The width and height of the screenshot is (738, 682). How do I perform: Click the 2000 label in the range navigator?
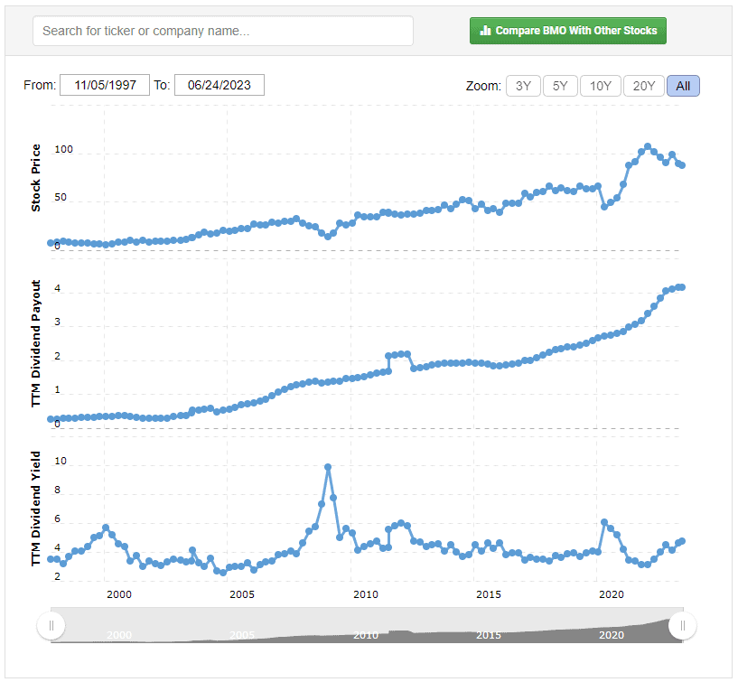pyautogui.click(x=119, y=635)
